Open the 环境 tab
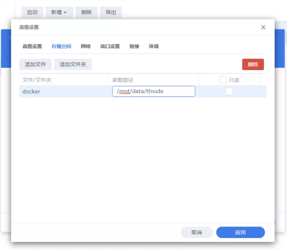 pyautogui.click(x=154, y=46)
